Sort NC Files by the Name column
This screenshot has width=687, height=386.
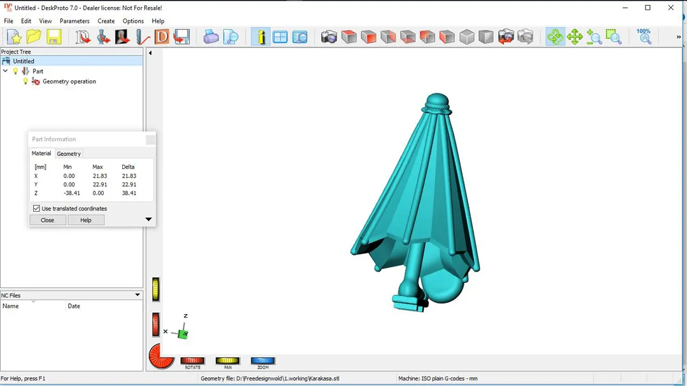tap(33, 306)
